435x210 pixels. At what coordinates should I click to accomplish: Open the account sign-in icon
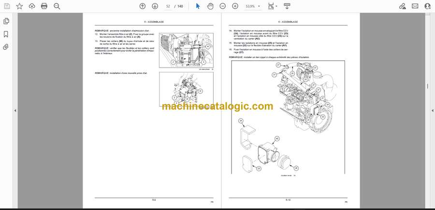pos(428,6)
